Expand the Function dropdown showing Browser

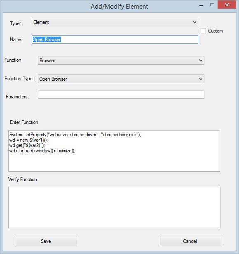[121, 60]
